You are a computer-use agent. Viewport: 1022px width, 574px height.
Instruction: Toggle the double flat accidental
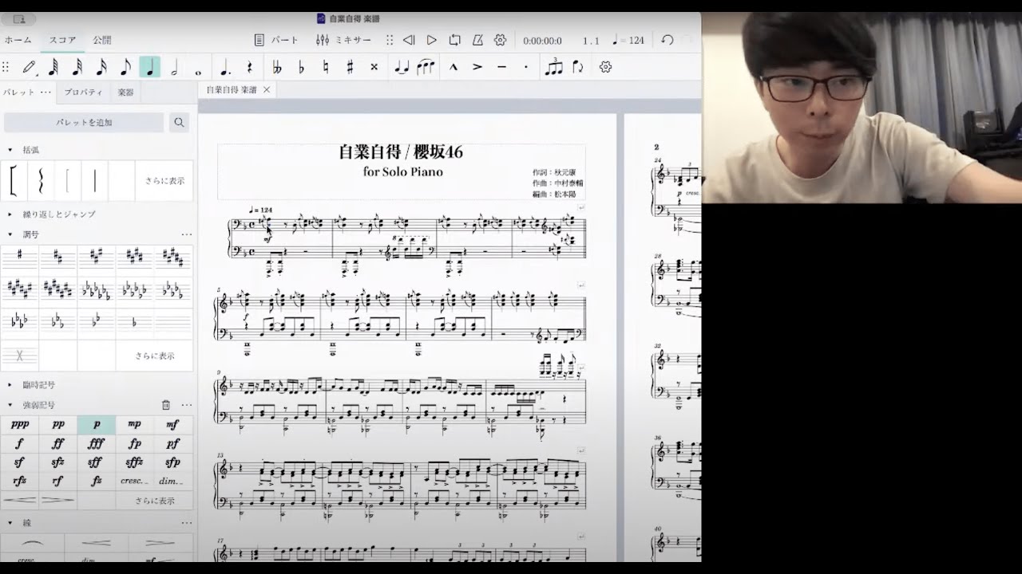tap(277, 67)
